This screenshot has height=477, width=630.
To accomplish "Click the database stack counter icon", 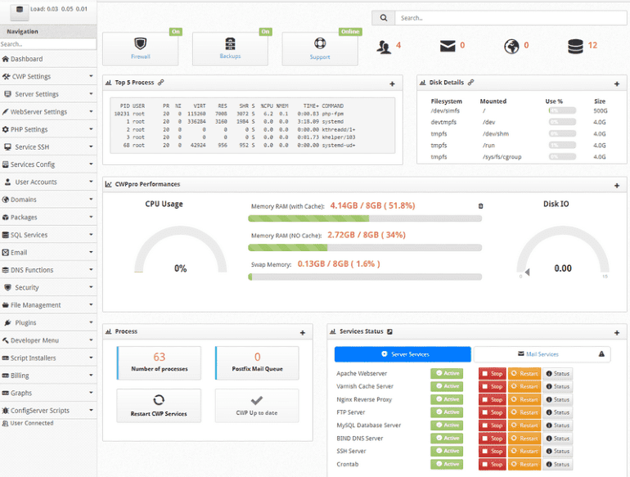I will [575, 46].
